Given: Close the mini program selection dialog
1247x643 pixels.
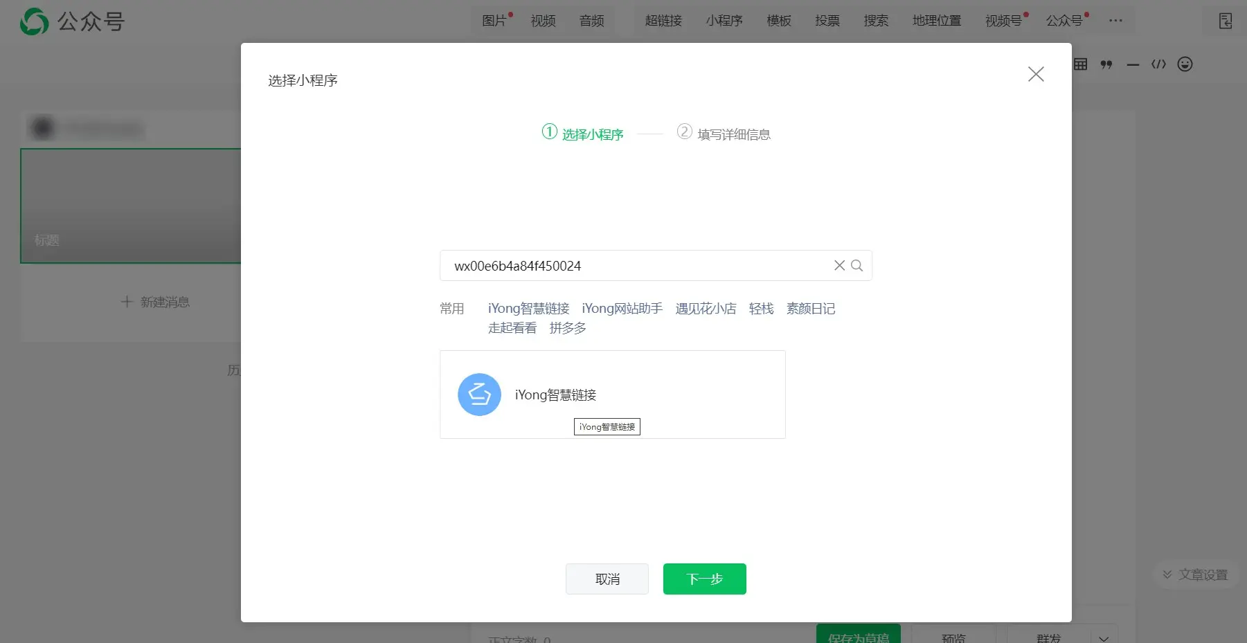Looking at the screenshot, I should click(1035, 74).
